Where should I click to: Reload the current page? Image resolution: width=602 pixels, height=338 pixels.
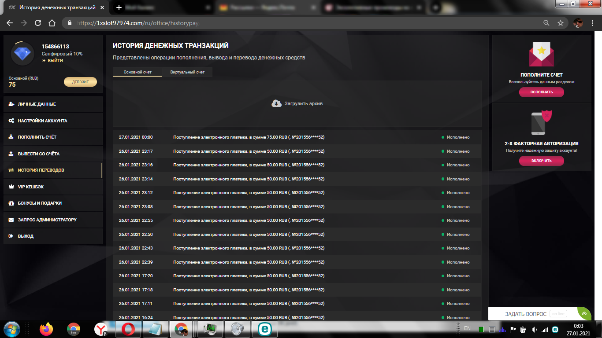[38, 23]
